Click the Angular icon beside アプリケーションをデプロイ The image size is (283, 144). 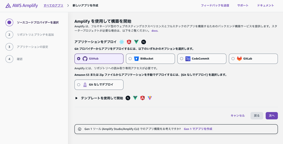click(x=129, y=42)
